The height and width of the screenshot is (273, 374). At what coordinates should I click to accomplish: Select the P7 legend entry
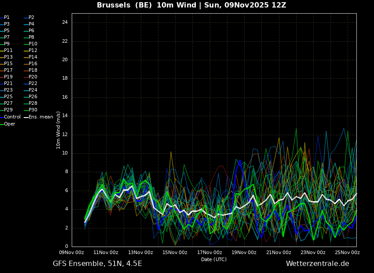tap(5, 37)
